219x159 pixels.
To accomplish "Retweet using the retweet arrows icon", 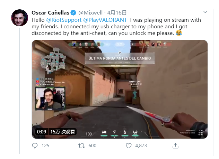I will tap(81, 146).
